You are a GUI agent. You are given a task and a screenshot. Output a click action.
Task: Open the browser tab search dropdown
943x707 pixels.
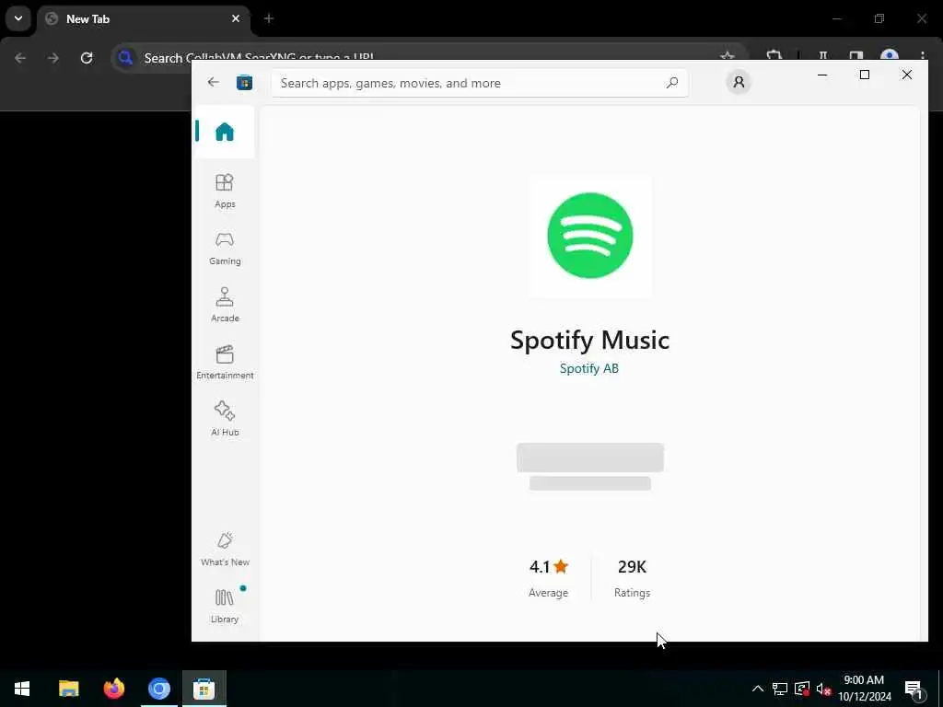(x=18, y=18)
